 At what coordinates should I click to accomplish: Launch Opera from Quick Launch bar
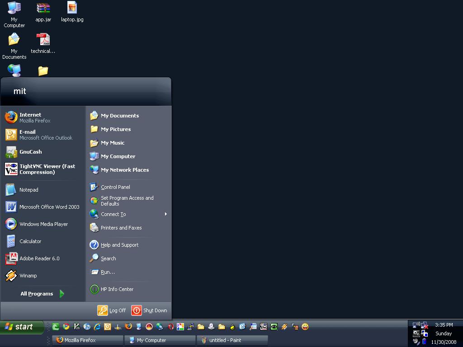[x=170, y=326]
